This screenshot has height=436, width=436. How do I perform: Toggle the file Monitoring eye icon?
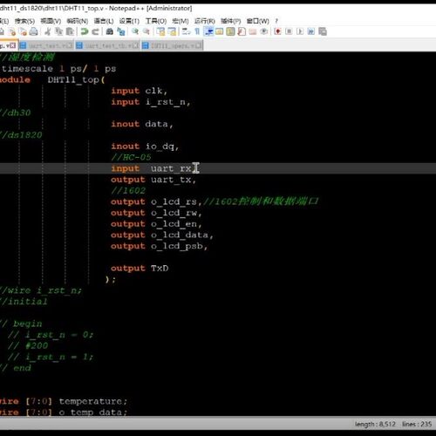[263, 31]
